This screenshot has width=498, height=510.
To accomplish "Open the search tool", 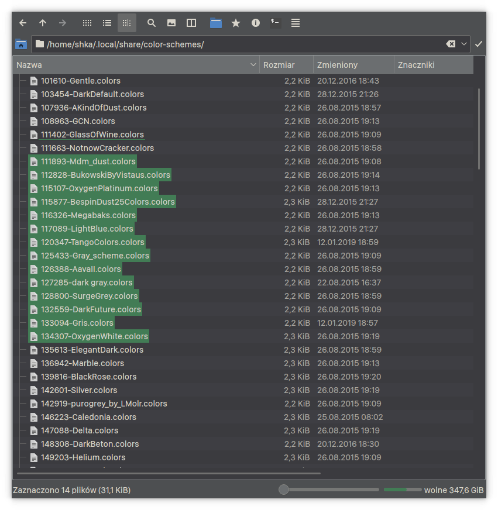I will (x=152, y=23).
